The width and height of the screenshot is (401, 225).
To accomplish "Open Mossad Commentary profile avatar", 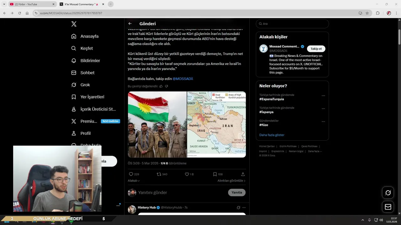I will pos(263,48).
